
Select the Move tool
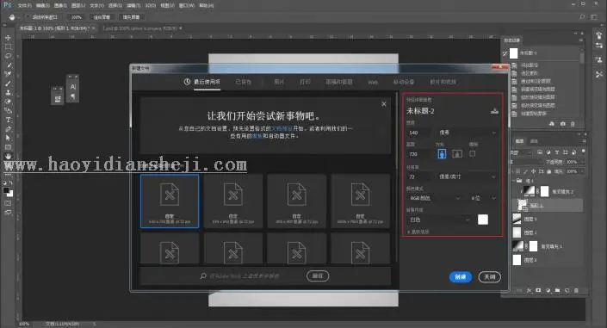pos(8,38)
